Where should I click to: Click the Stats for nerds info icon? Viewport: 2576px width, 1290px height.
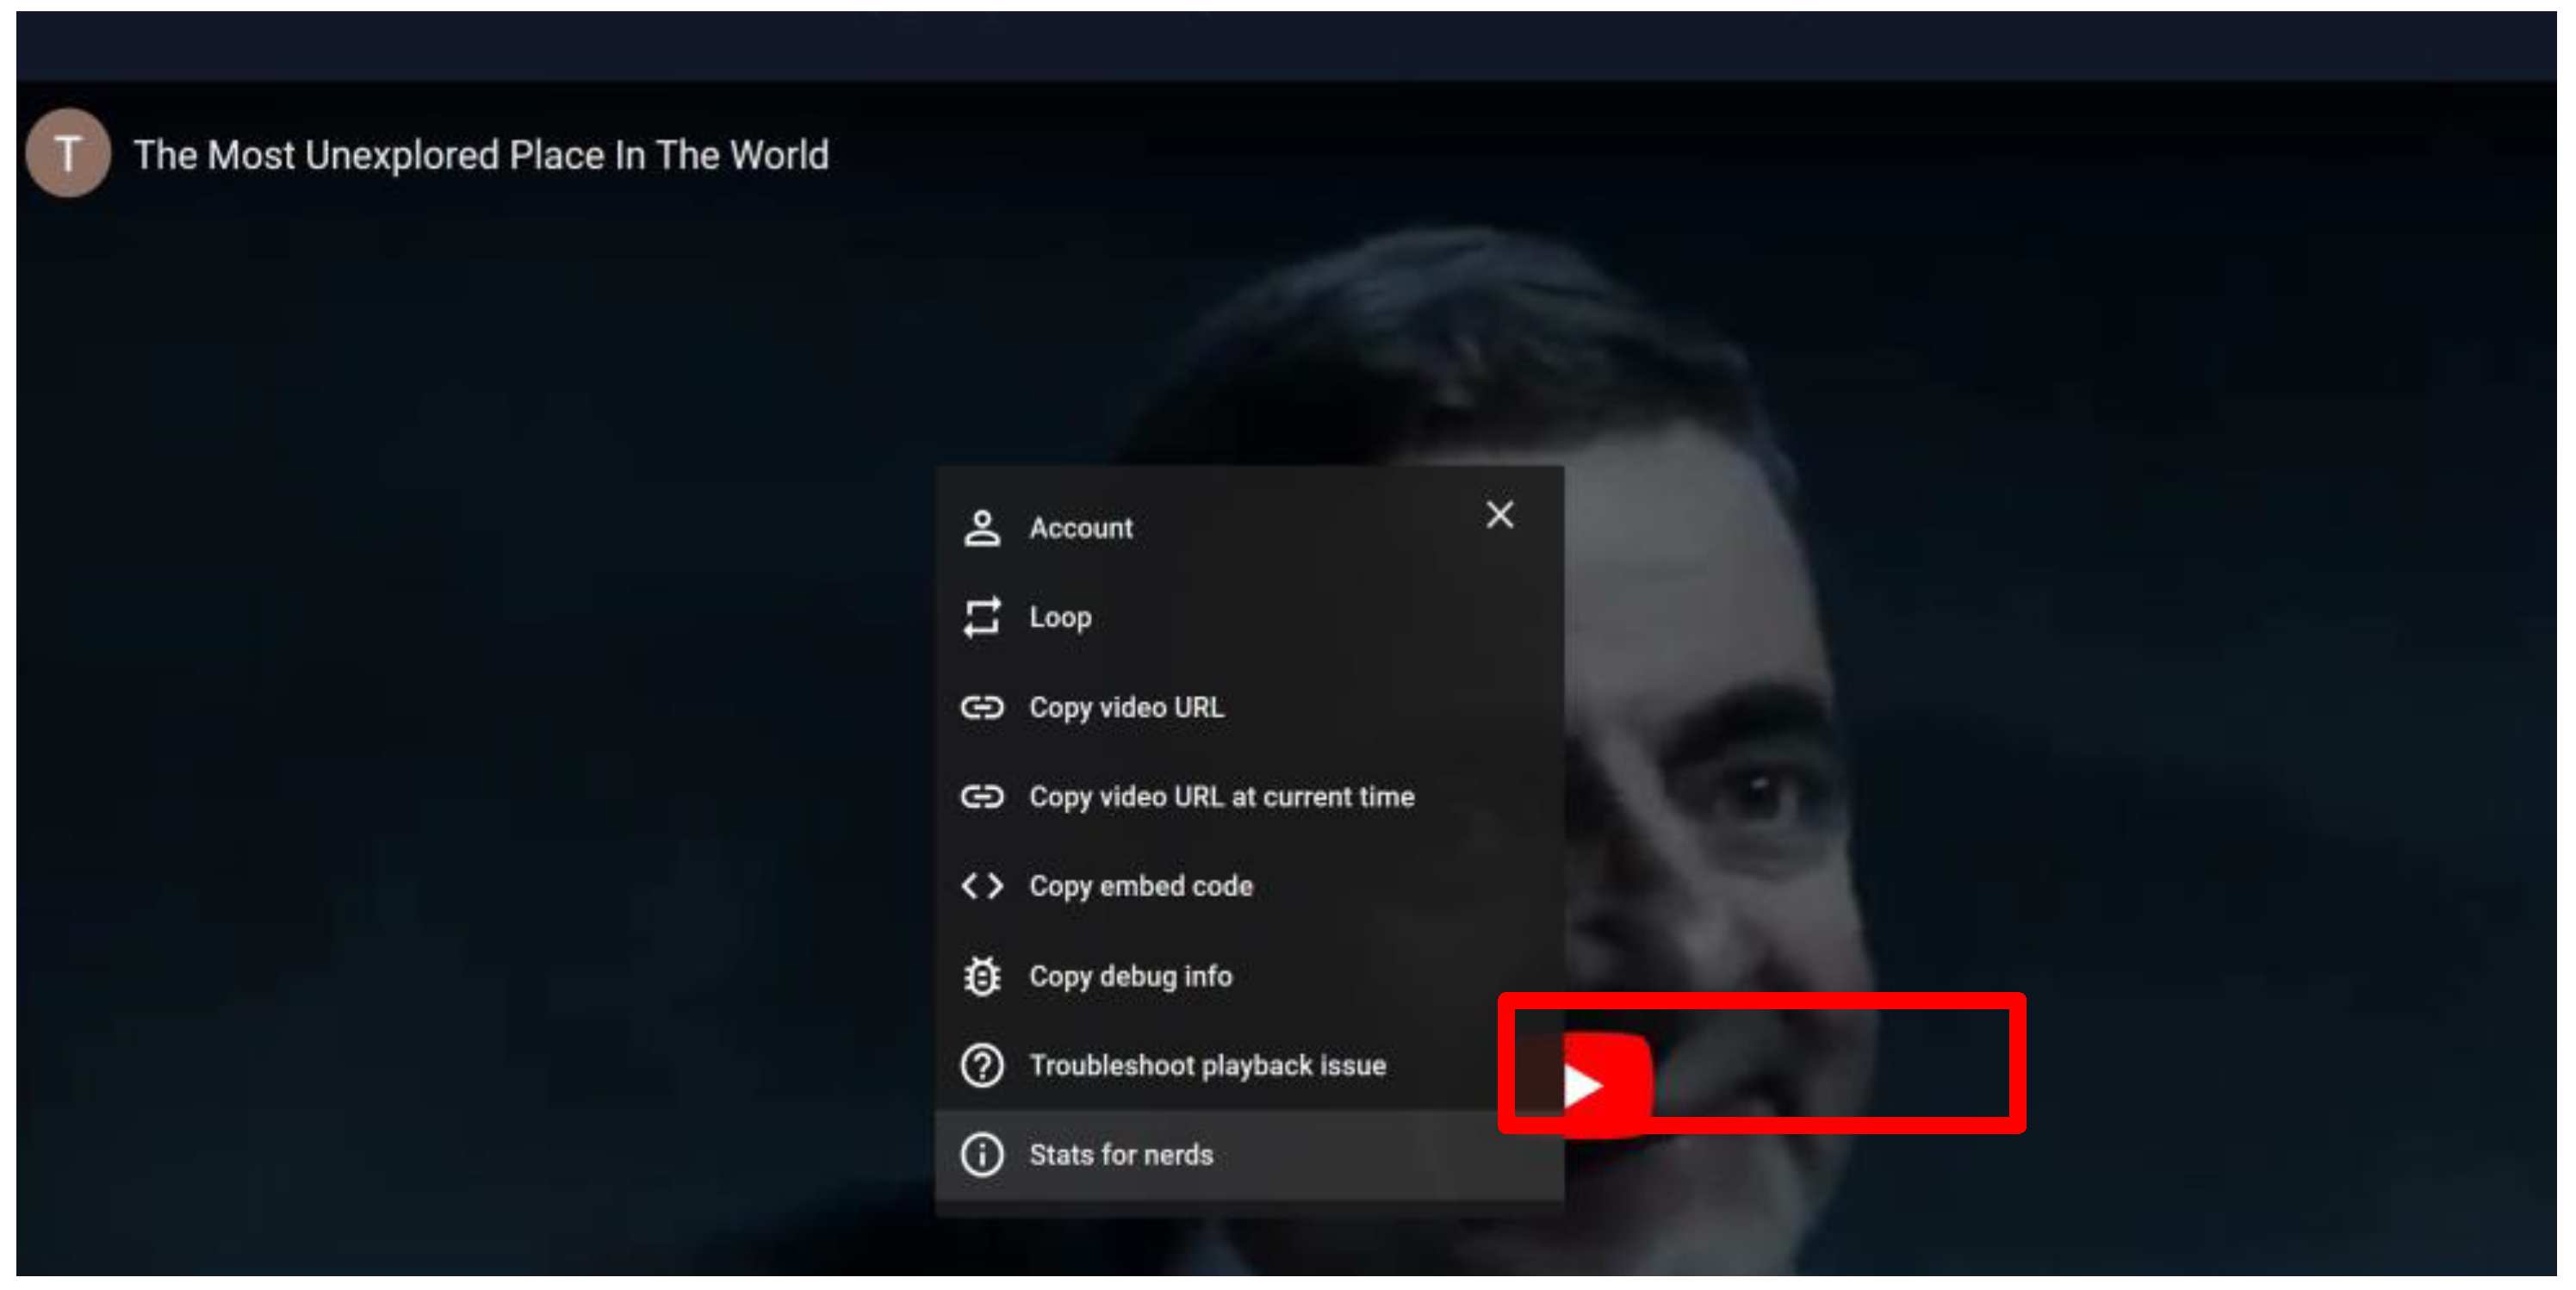point(981,1155)
